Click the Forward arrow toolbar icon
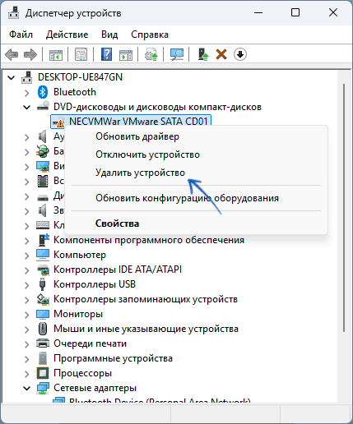353x424 pixels. [30, 54]
